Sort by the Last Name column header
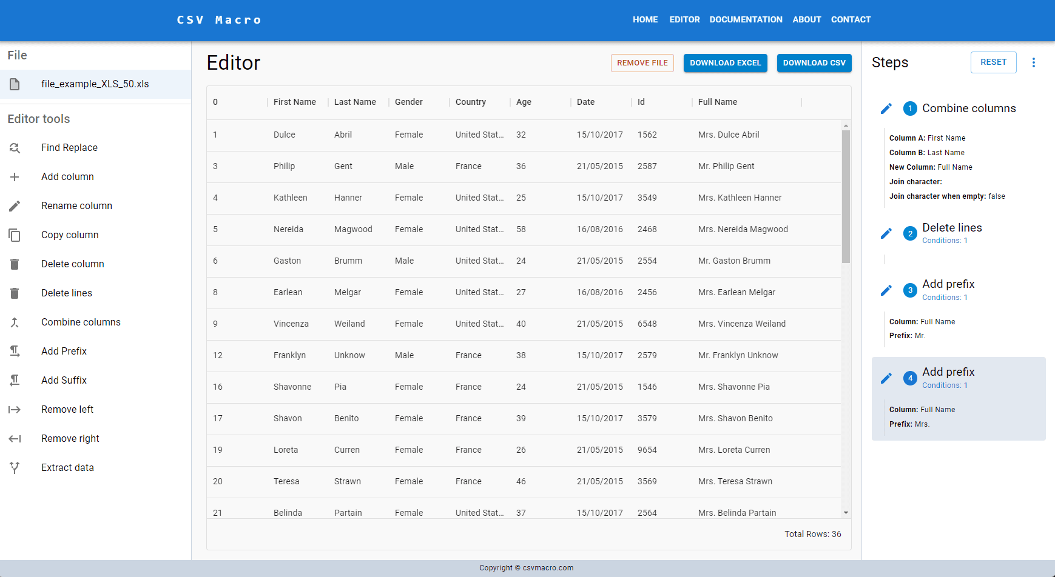Screen dimensions: 1055x577 [x=355, y=102]
